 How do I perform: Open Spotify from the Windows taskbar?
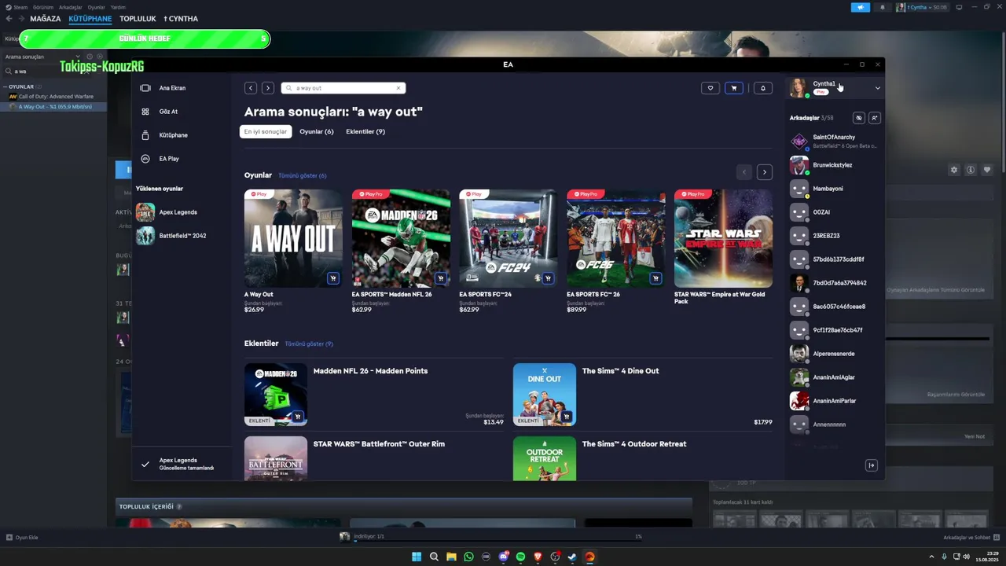click(x=520, y=557)
